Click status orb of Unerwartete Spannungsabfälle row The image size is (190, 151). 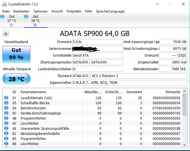6,128
